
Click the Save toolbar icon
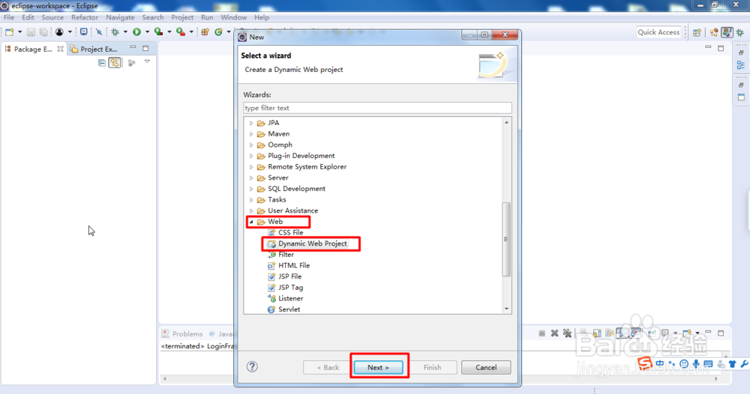31,32
